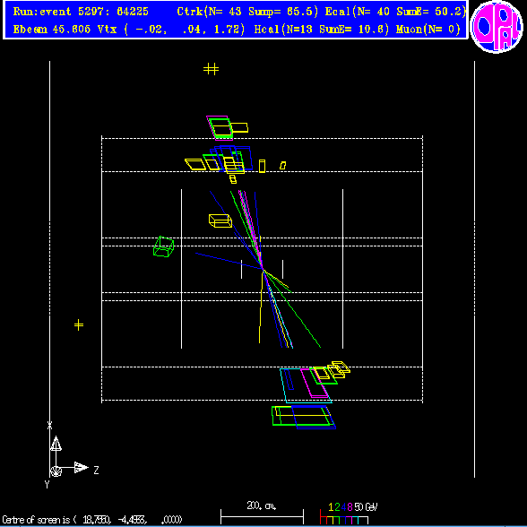Click the Muon(N= 0) header entry

[x=428, y=30]
